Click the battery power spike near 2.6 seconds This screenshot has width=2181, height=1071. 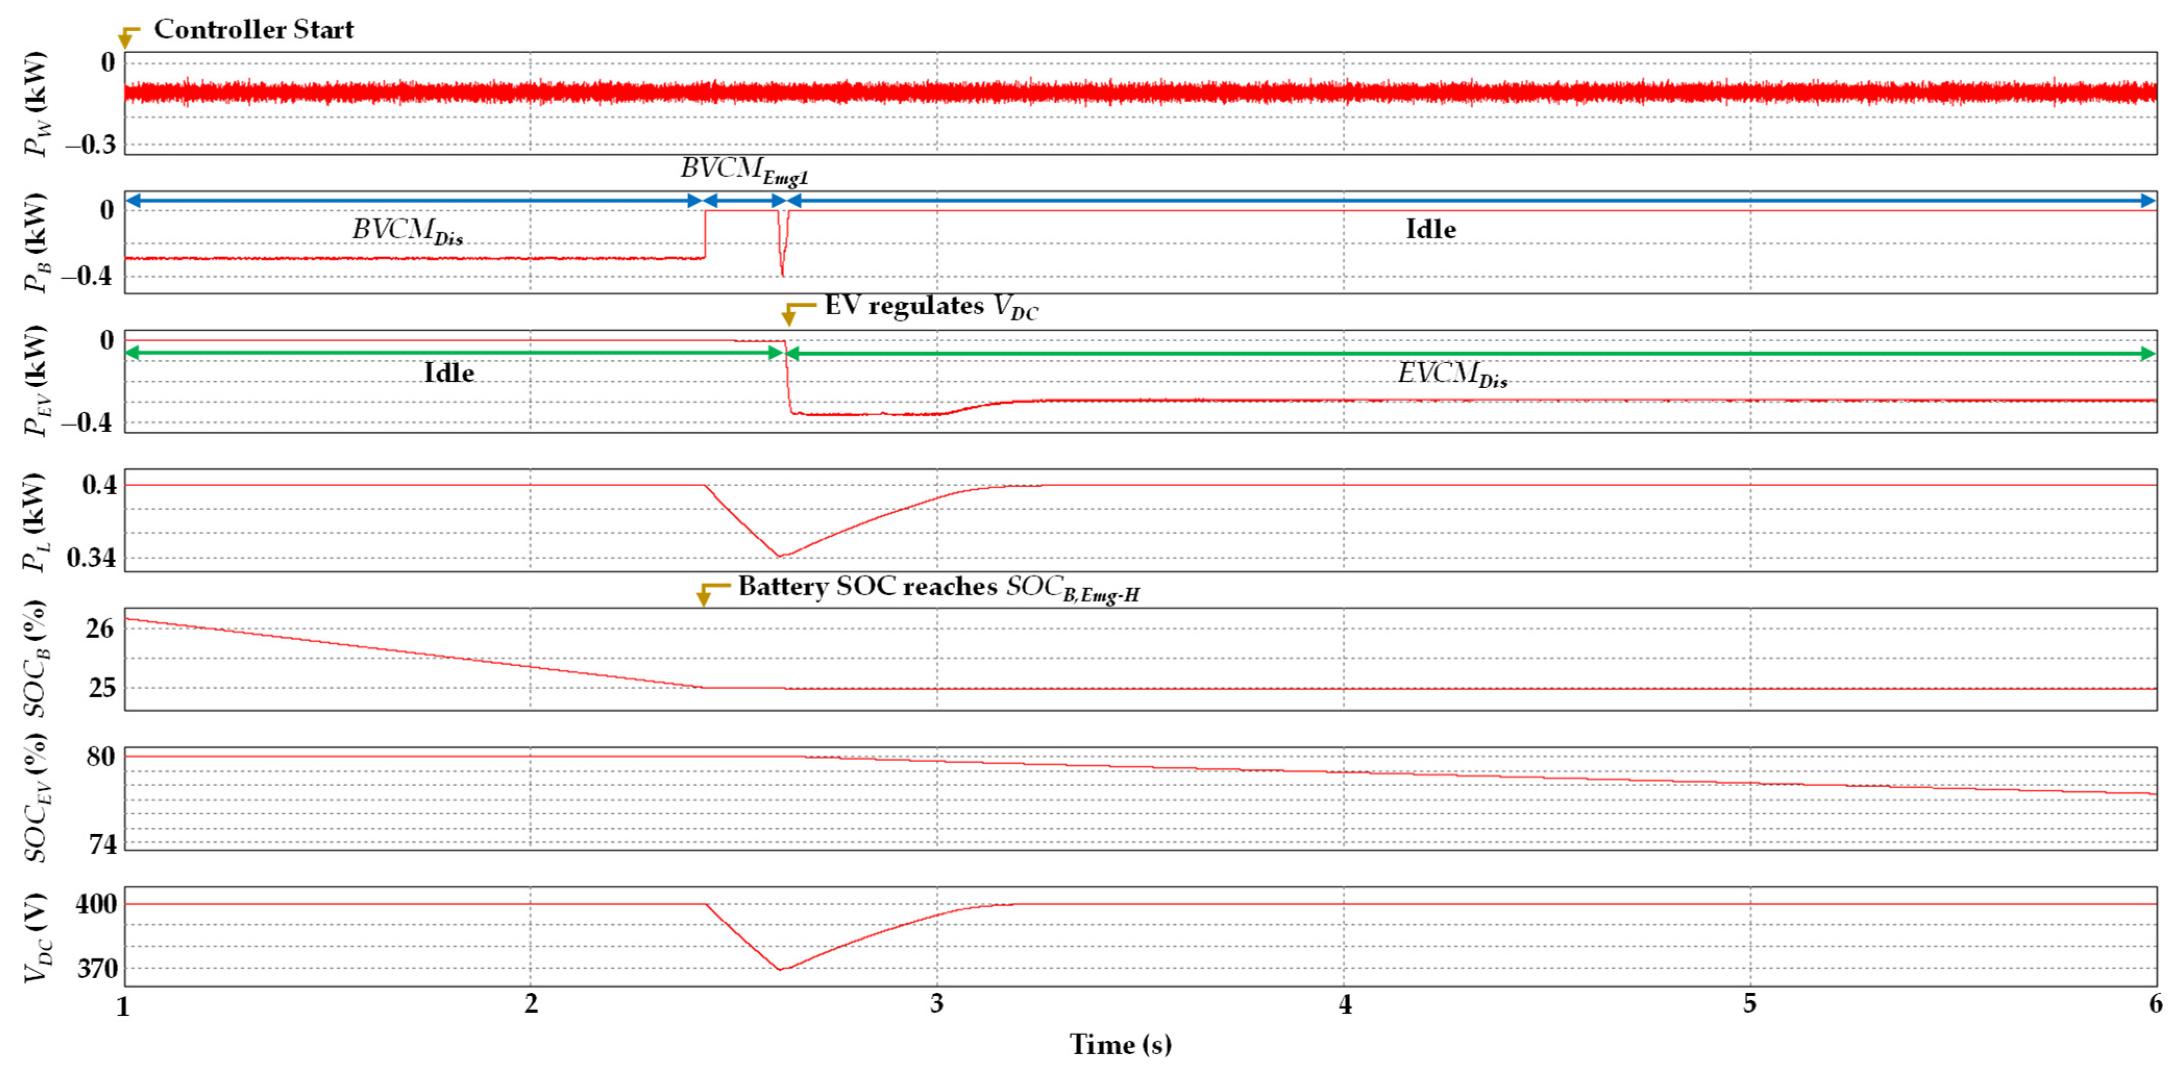(x=782, y=244)
